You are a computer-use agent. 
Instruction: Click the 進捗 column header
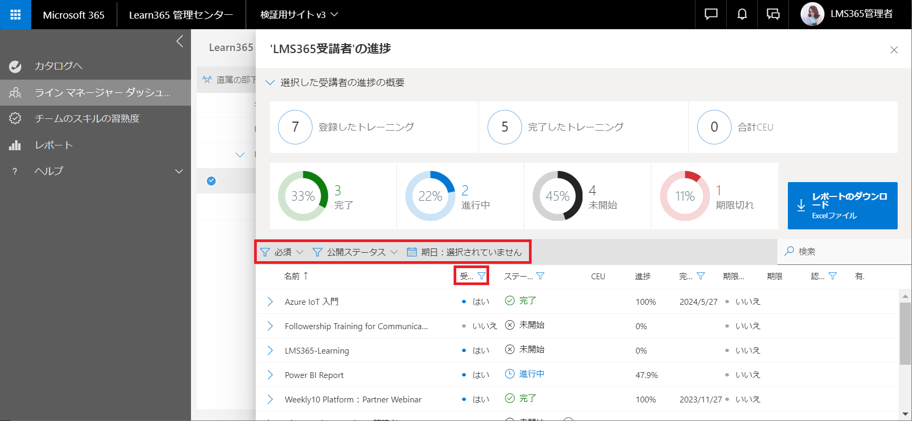[x=643, y=276]
